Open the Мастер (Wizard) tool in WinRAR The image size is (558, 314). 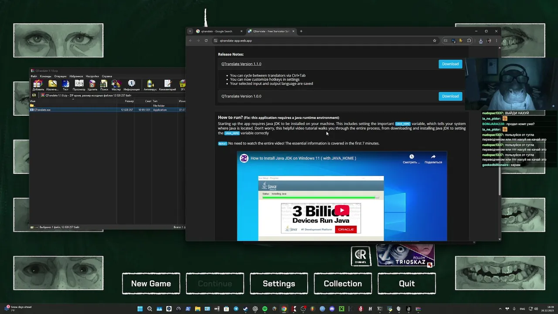point(116,85)
